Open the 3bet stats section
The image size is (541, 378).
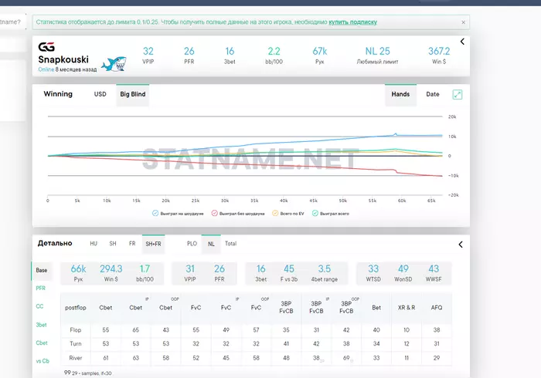coord(41,325)
